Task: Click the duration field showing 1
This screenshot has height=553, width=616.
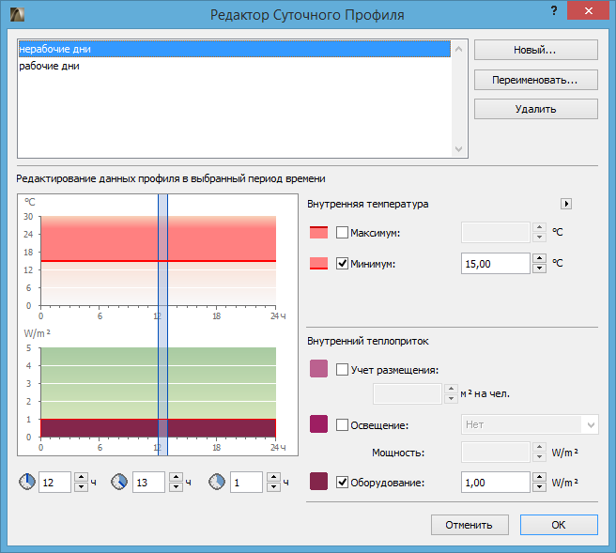Action: pyautogui.click(x=246, y=482)
